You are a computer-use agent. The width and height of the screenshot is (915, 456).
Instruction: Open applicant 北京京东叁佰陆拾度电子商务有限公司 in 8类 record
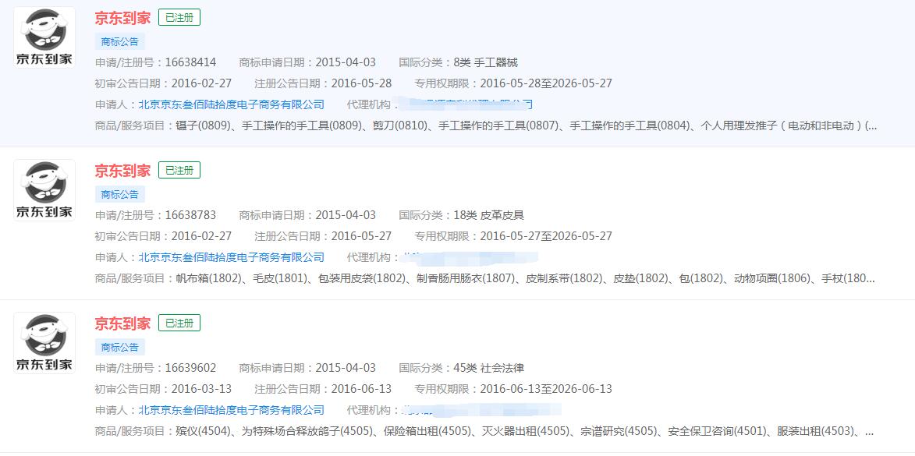click(x=231, y=104)
